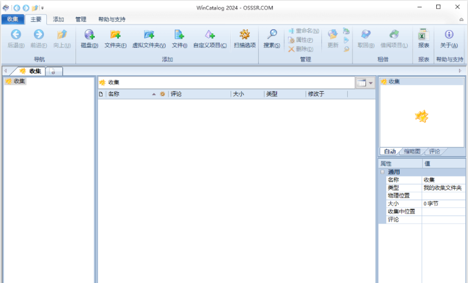Screen dimensions: 468x283
Task: Open the view mode dropdown arrow
Action: (x=371, y=83)
